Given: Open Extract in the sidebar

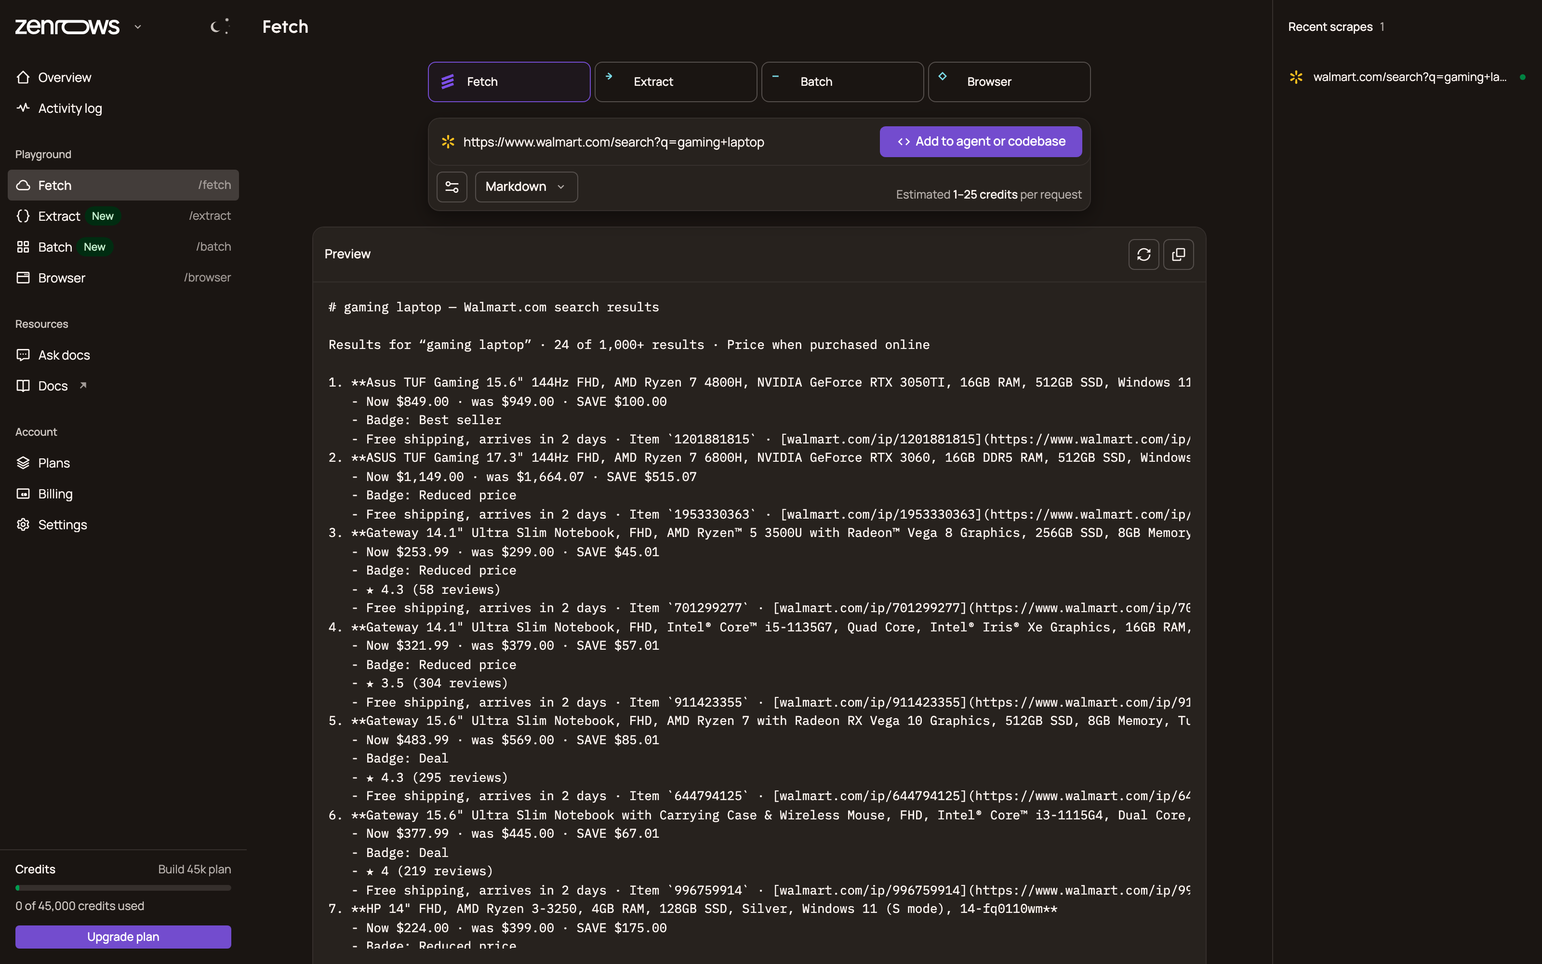Looking at the screenshot, I should tap(123, 216).
